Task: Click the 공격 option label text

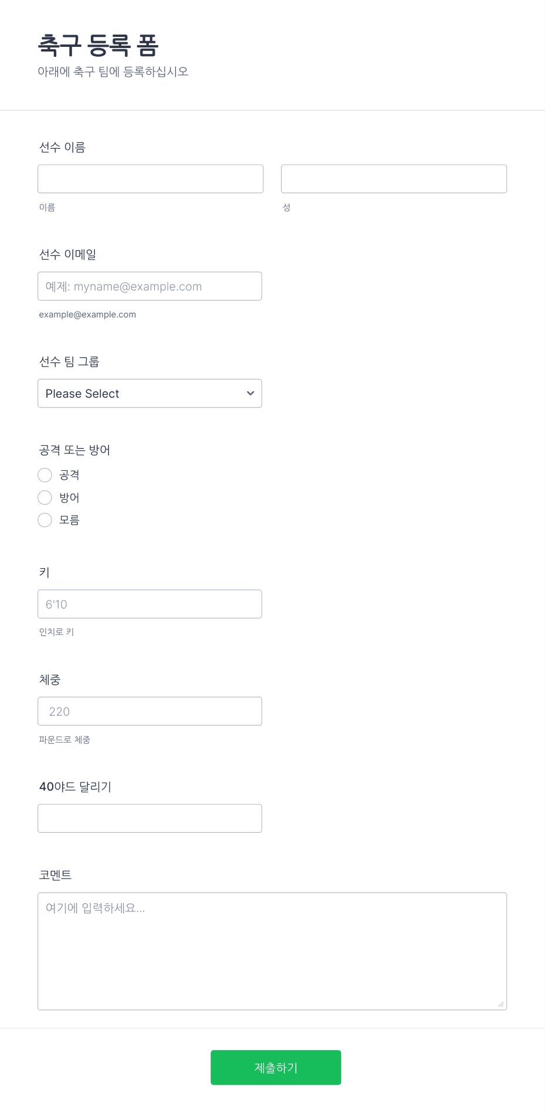Action: pyautogui.click(x=69, y=475)
